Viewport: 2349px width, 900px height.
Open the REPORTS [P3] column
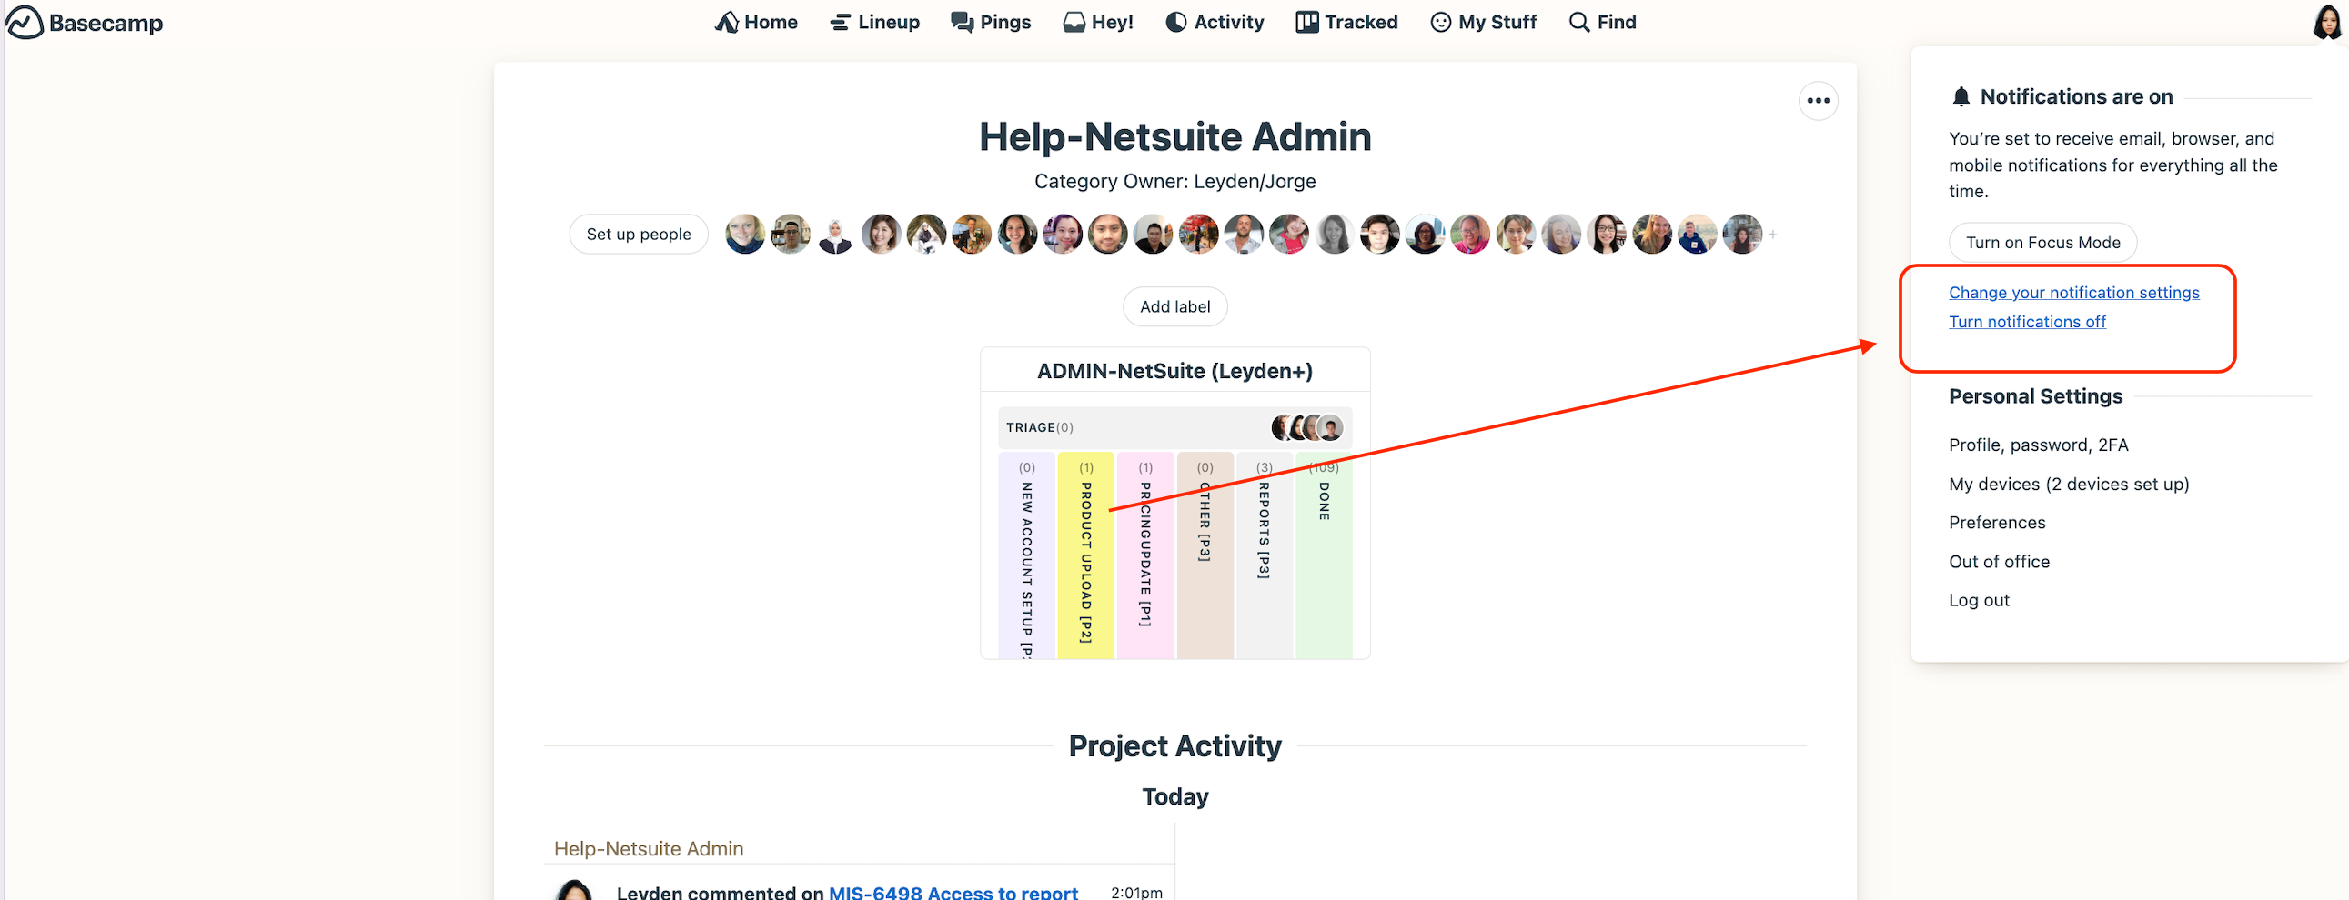click(x=1264, y=555)
